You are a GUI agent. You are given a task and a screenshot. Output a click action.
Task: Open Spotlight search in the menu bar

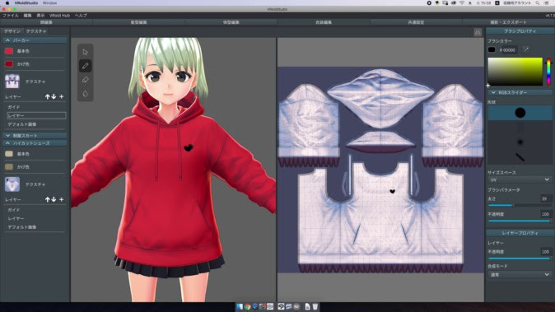pyautogui.click(x=538, y=2)
